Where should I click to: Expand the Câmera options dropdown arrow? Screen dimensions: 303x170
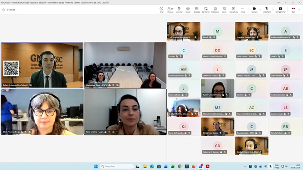tap(260, 10)
